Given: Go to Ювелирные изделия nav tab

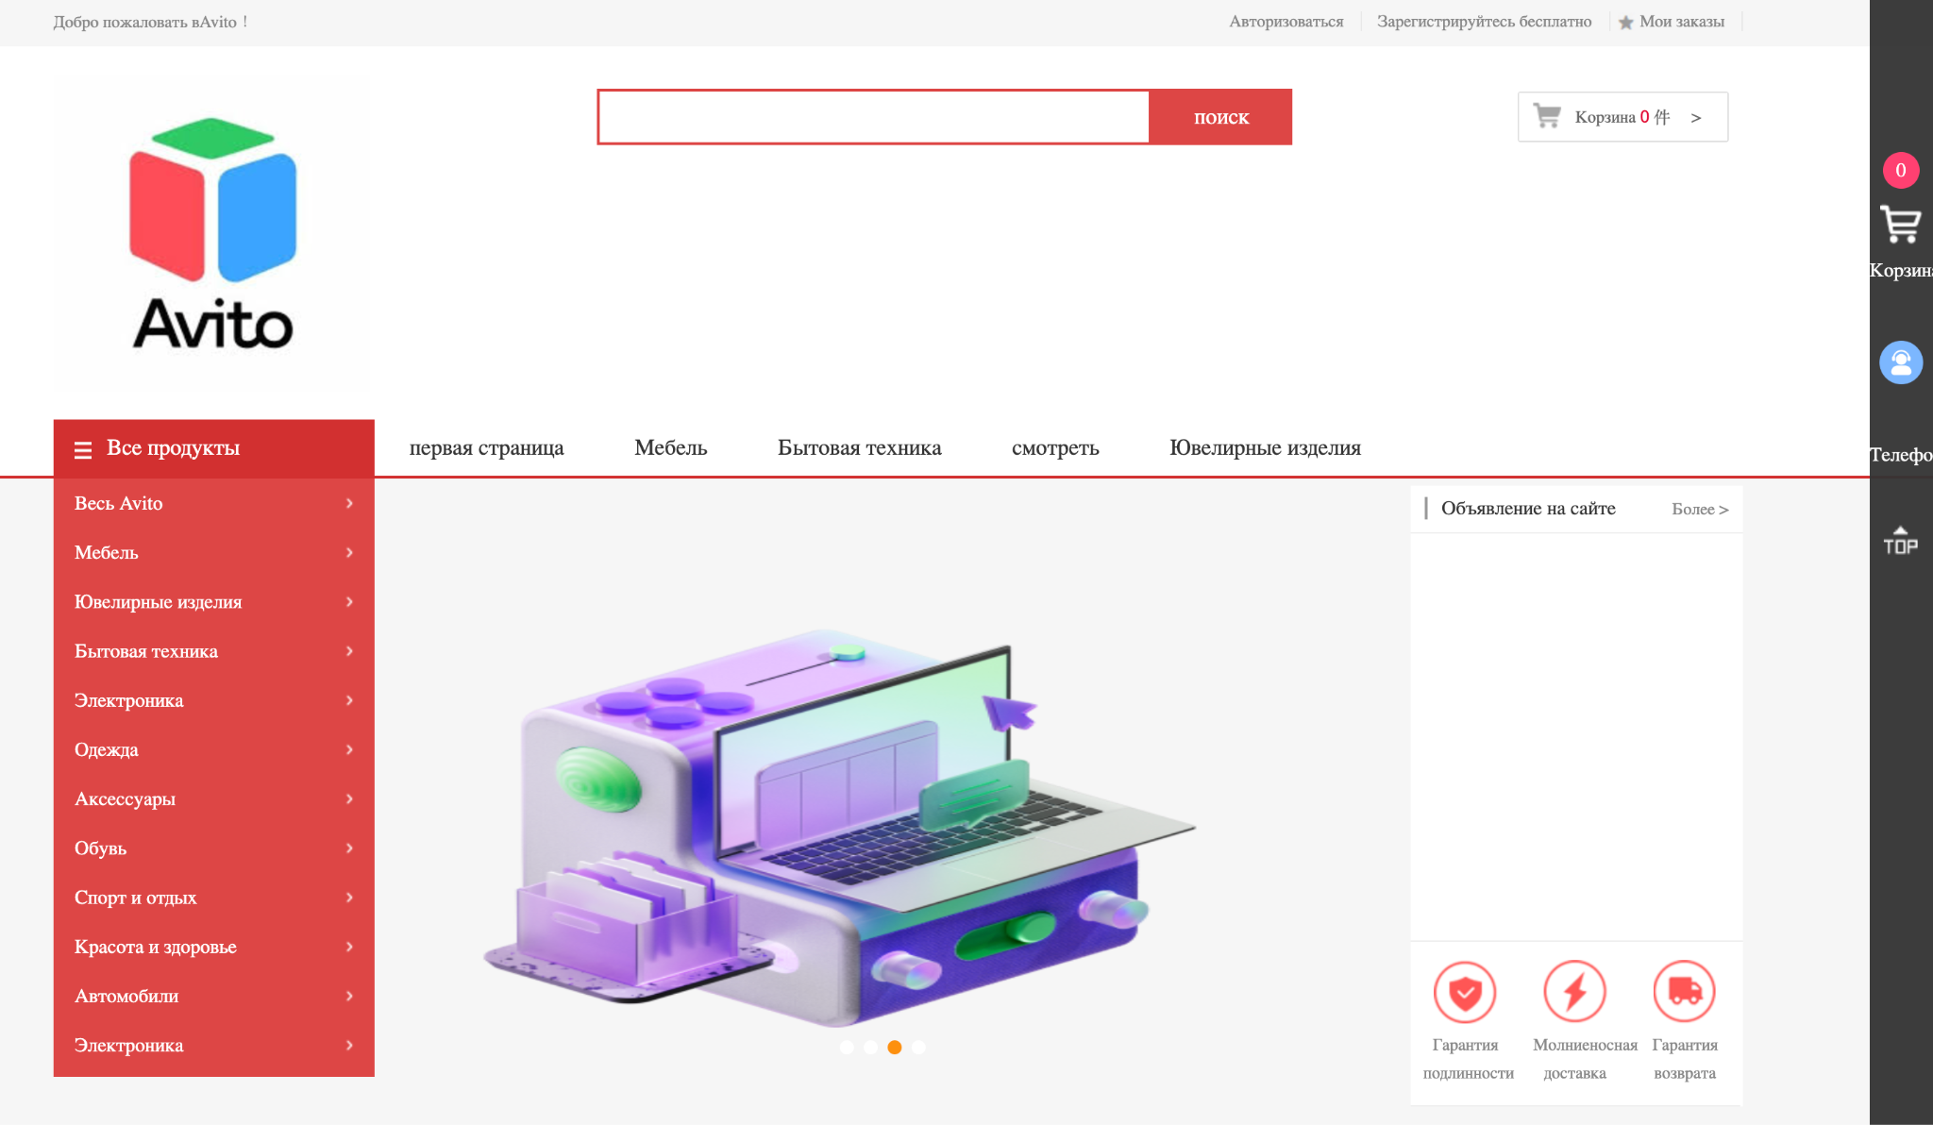Looking at the screenshot, I should tap(1265, 448).
